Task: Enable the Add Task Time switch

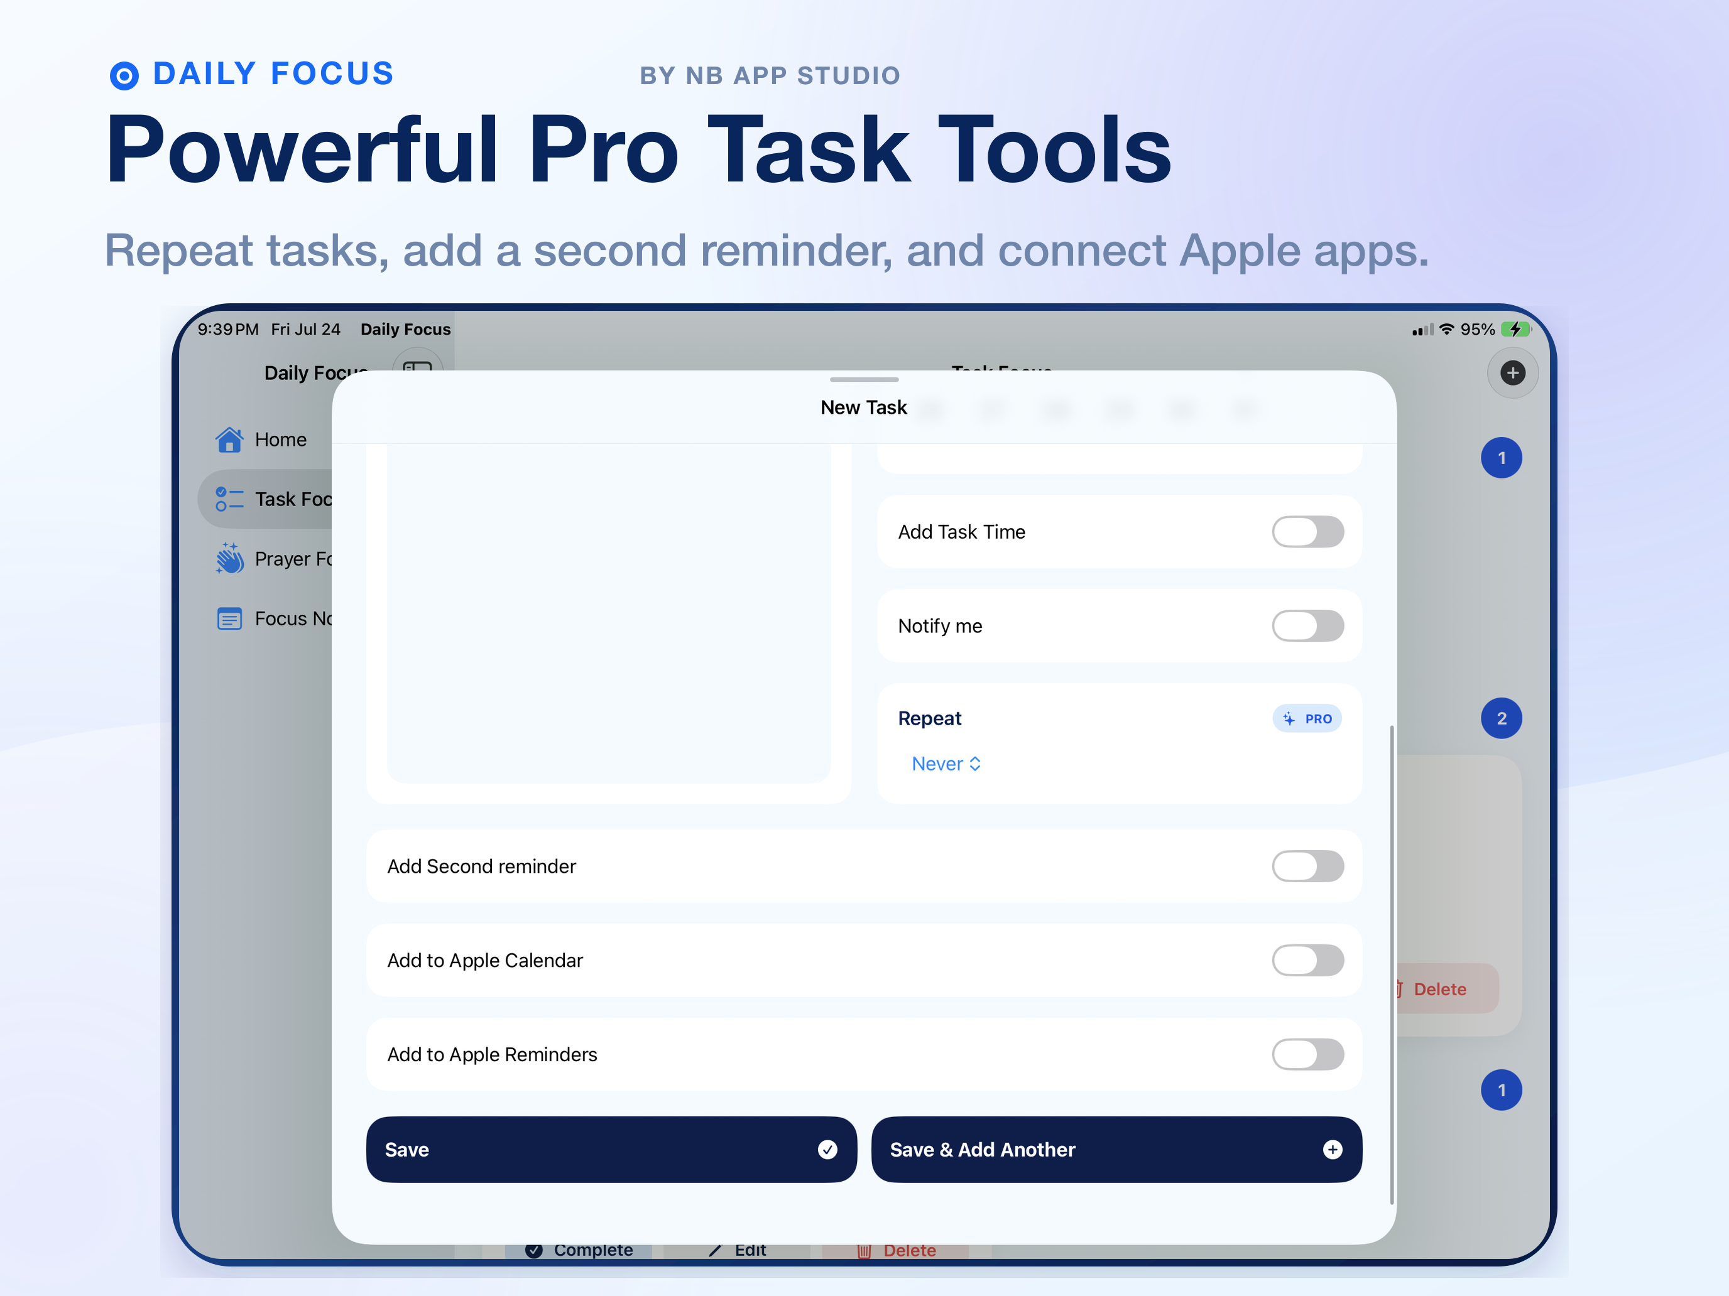Action: 1307,532
